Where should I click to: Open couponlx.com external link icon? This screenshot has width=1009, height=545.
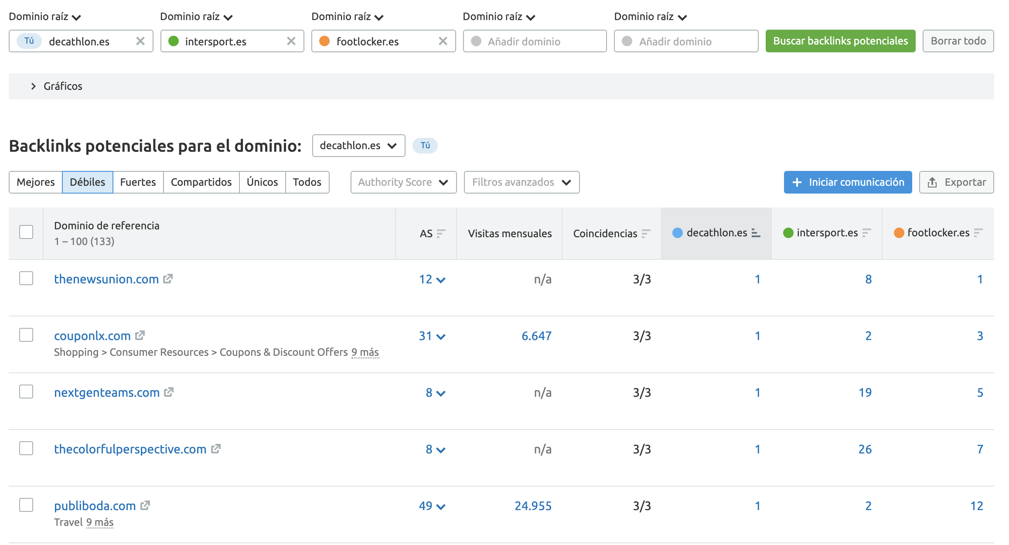point(140,335)
